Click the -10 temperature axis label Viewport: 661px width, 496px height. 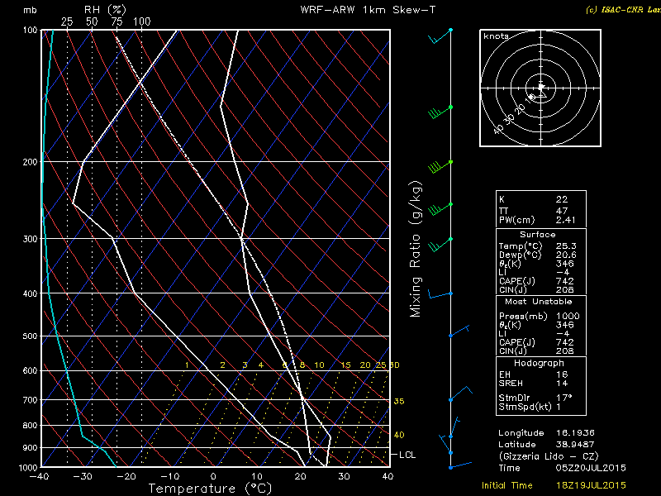click(169, 477)
